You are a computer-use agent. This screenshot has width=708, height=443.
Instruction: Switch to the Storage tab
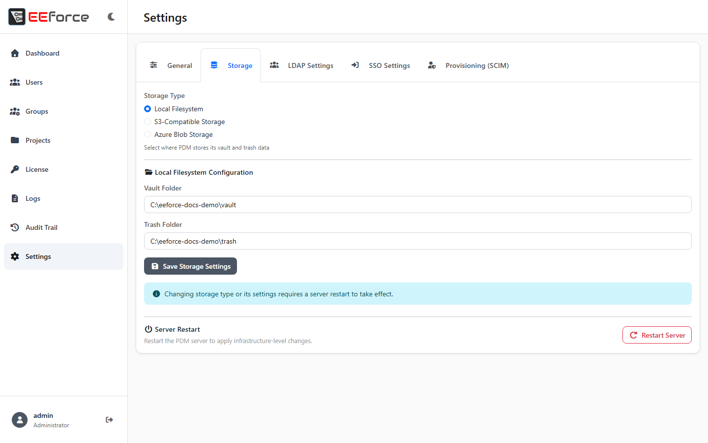click(231, 65)
